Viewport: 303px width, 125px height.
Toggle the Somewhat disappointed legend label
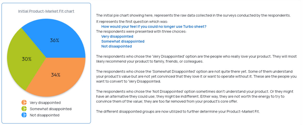(50, 109)
